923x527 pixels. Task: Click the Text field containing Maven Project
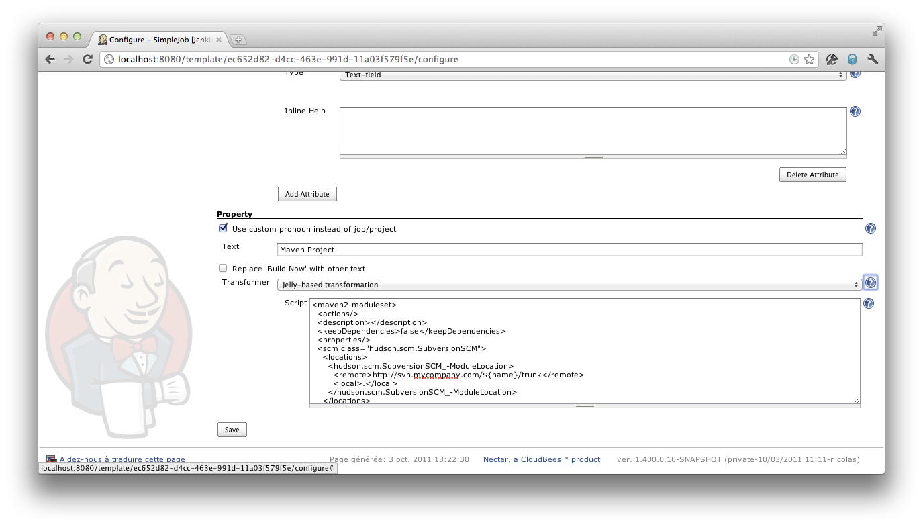click(569, 250)
